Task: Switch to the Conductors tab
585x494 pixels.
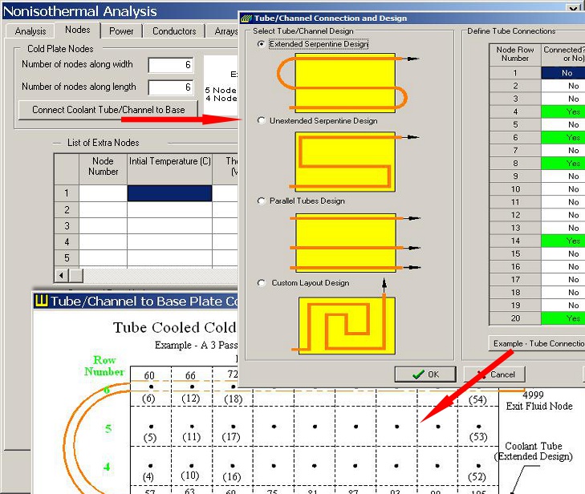Action: click(174, 31)
